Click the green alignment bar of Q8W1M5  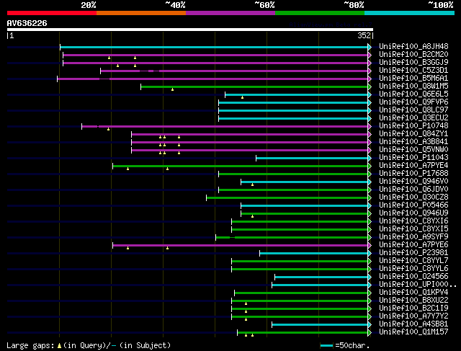(254, 86)
